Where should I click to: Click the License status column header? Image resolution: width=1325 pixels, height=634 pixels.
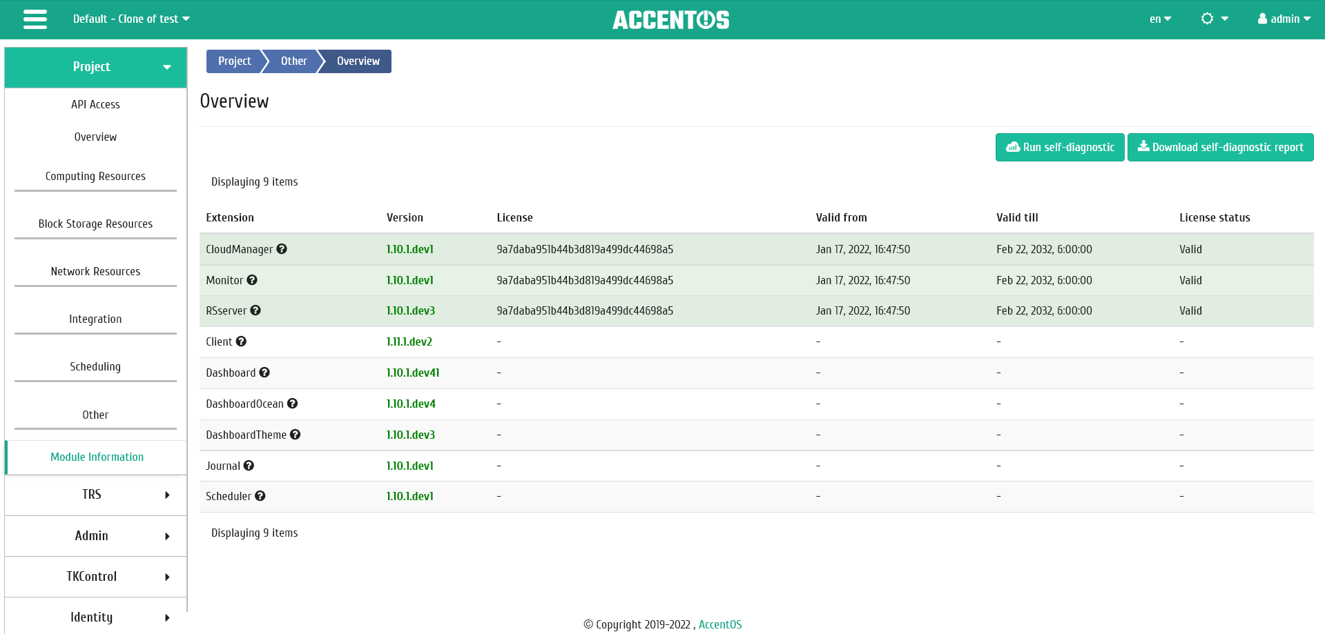click(x=1215, y=218)
